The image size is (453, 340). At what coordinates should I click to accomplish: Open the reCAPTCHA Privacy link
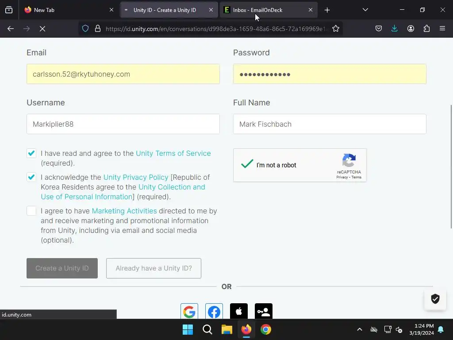pos(342,177)
